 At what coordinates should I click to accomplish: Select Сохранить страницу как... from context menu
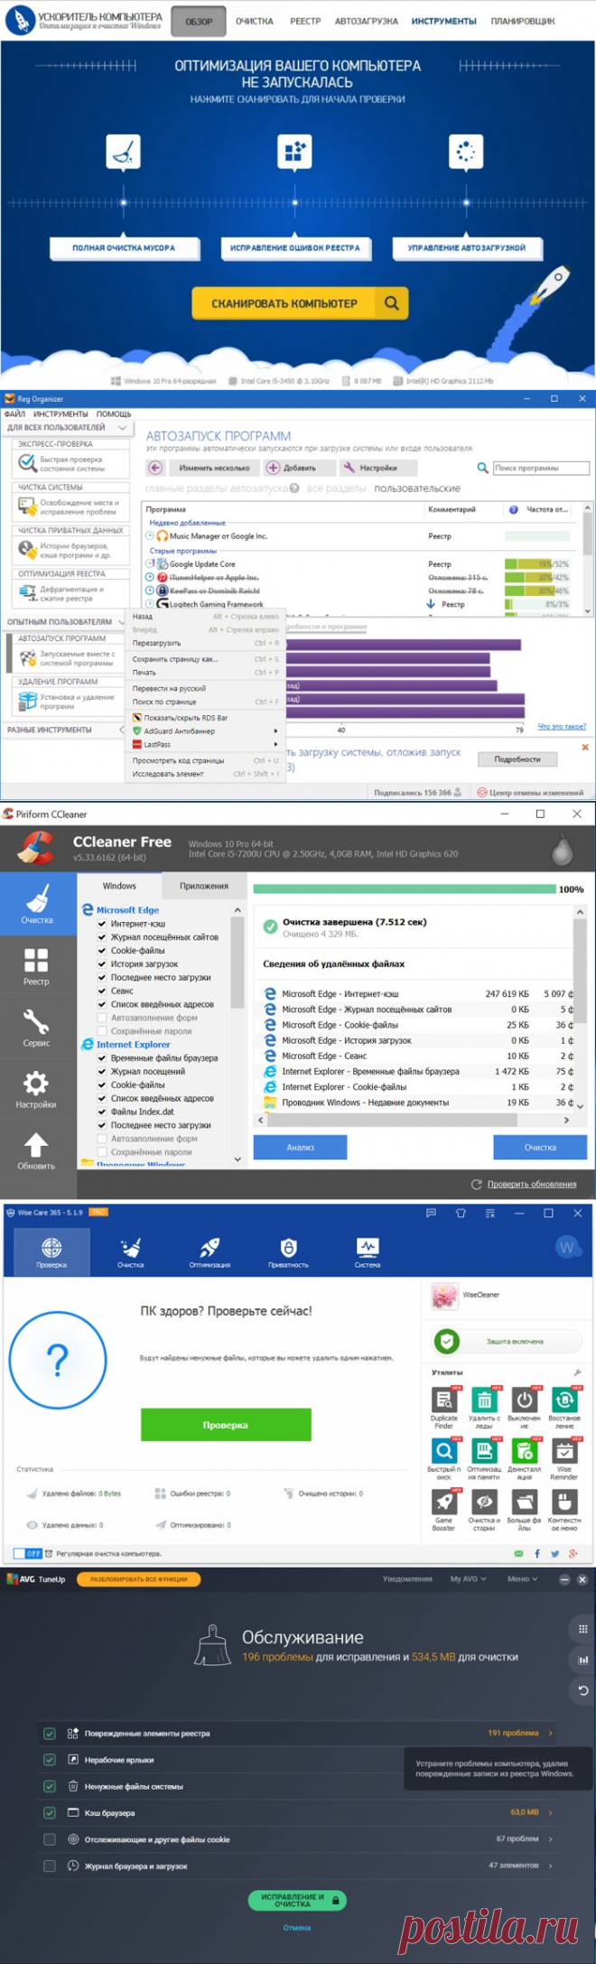(x=175, y=659)
